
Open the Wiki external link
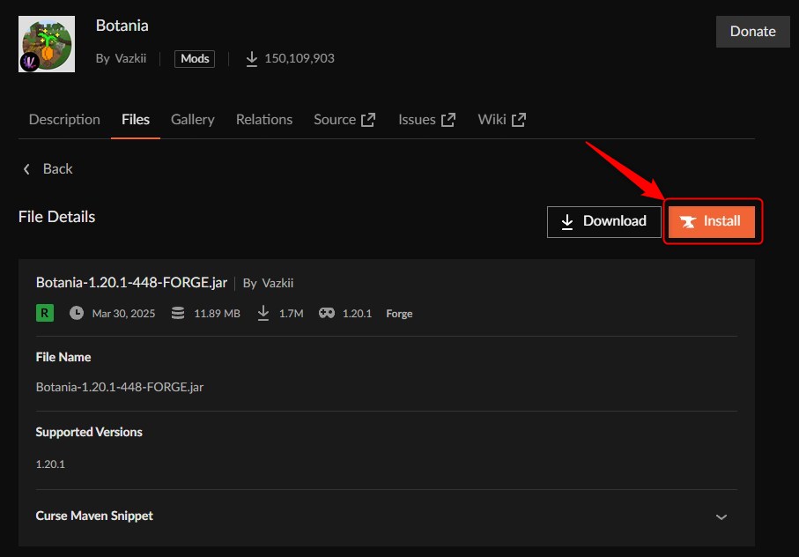pos(501,119)
